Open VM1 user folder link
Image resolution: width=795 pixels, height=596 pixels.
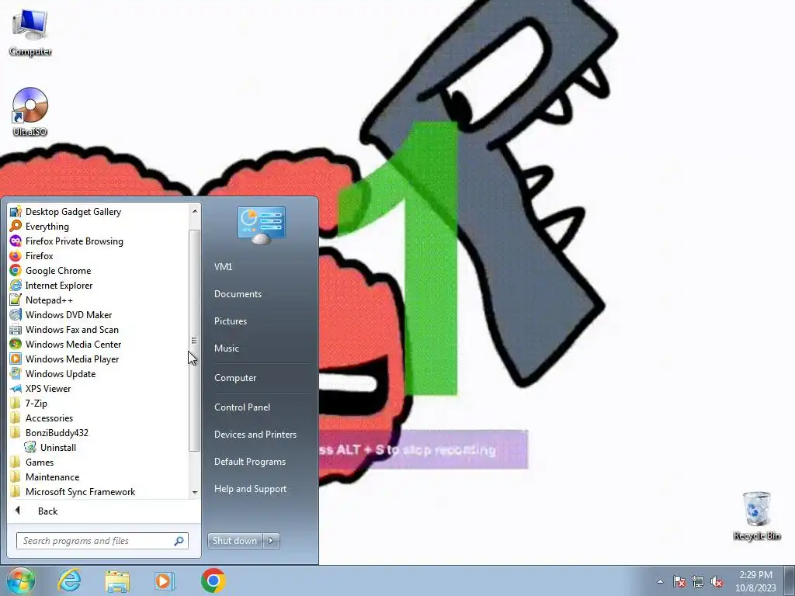(x=223, y=267)
